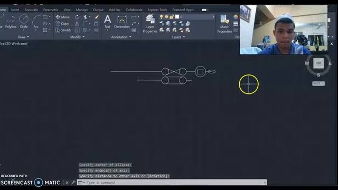The width and height of the screenshot is (338, 190).
Task: Click the Leader annotation icon
Action: pos(134,23)
